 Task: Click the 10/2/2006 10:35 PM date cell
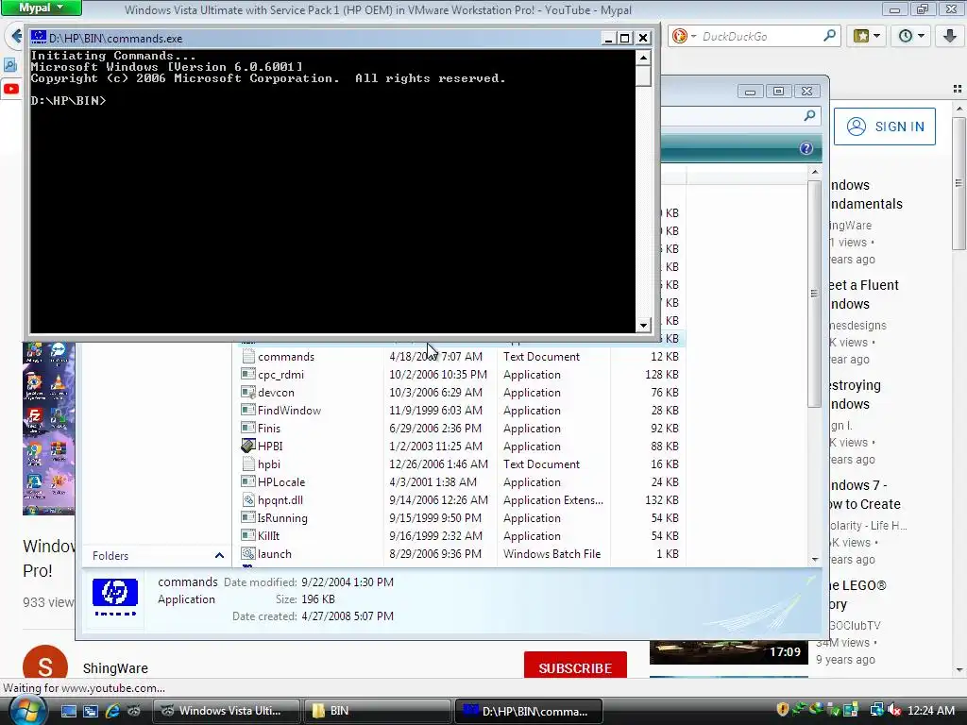point(438,374)
